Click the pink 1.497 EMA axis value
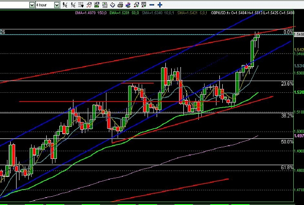The image size is (304, 205). pos(299,136)
